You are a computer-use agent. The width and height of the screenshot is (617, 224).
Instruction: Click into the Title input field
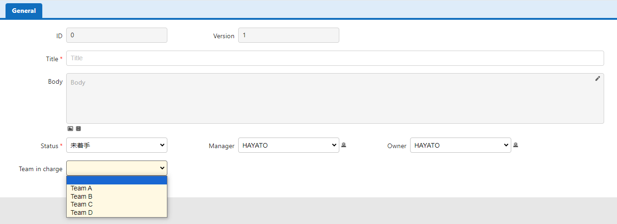(335, 58)
